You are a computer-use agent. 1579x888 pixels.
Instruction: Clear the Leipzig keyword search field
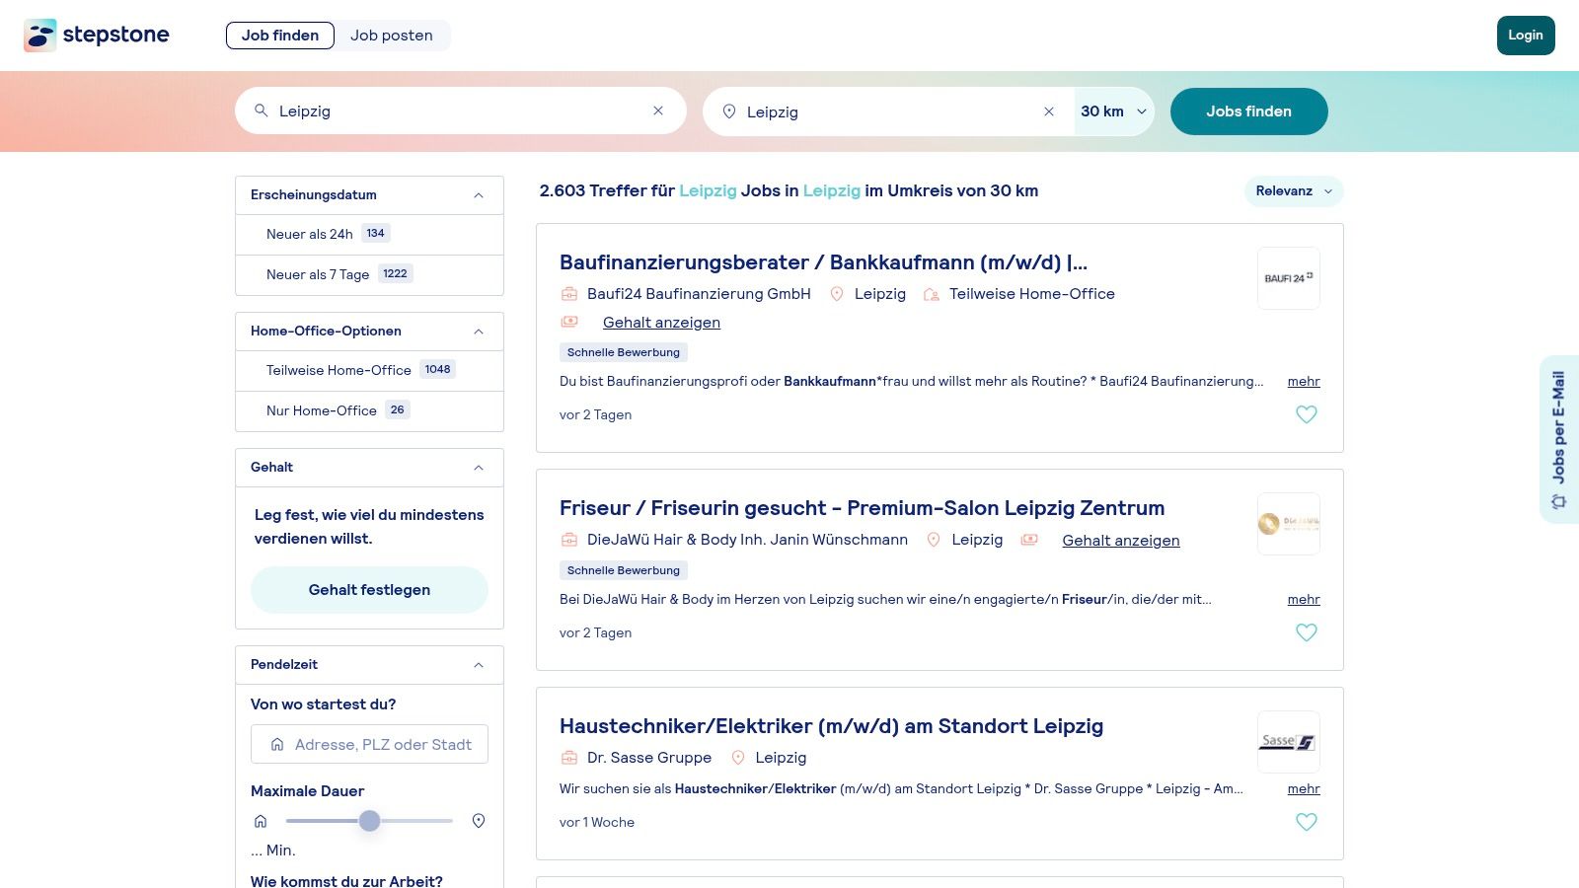pos(658,111)
